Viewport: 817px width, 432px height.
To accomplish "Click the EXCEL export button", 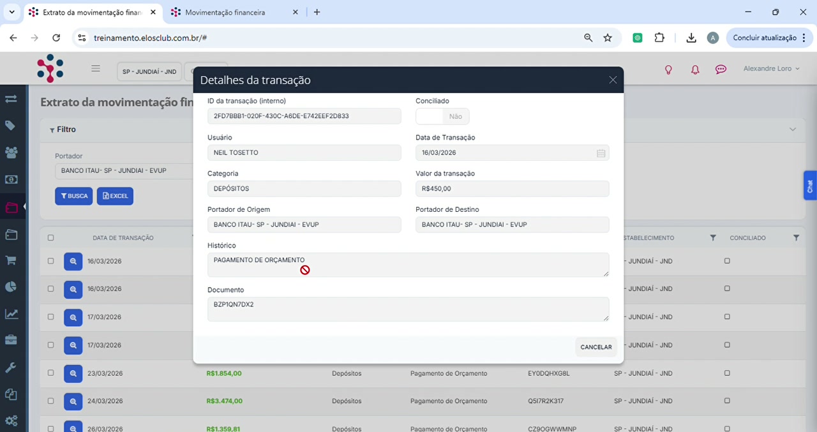I will (x=115, y=196).
